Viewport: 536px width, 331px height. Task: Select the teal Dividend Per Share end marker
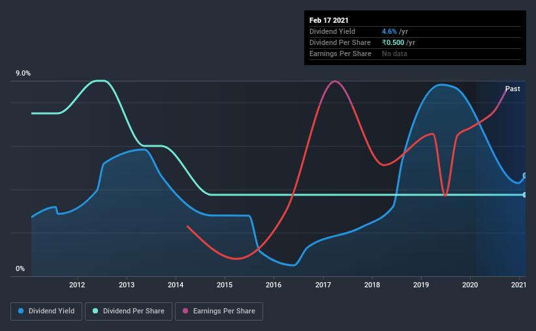[524, 195]
